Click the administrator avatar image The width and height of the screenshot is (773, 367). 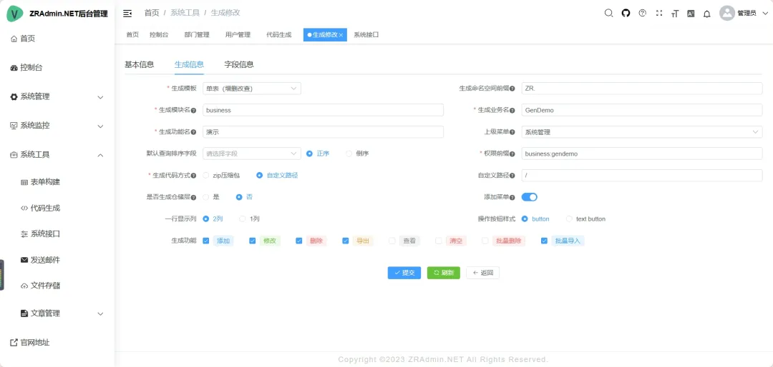point(727,14)
